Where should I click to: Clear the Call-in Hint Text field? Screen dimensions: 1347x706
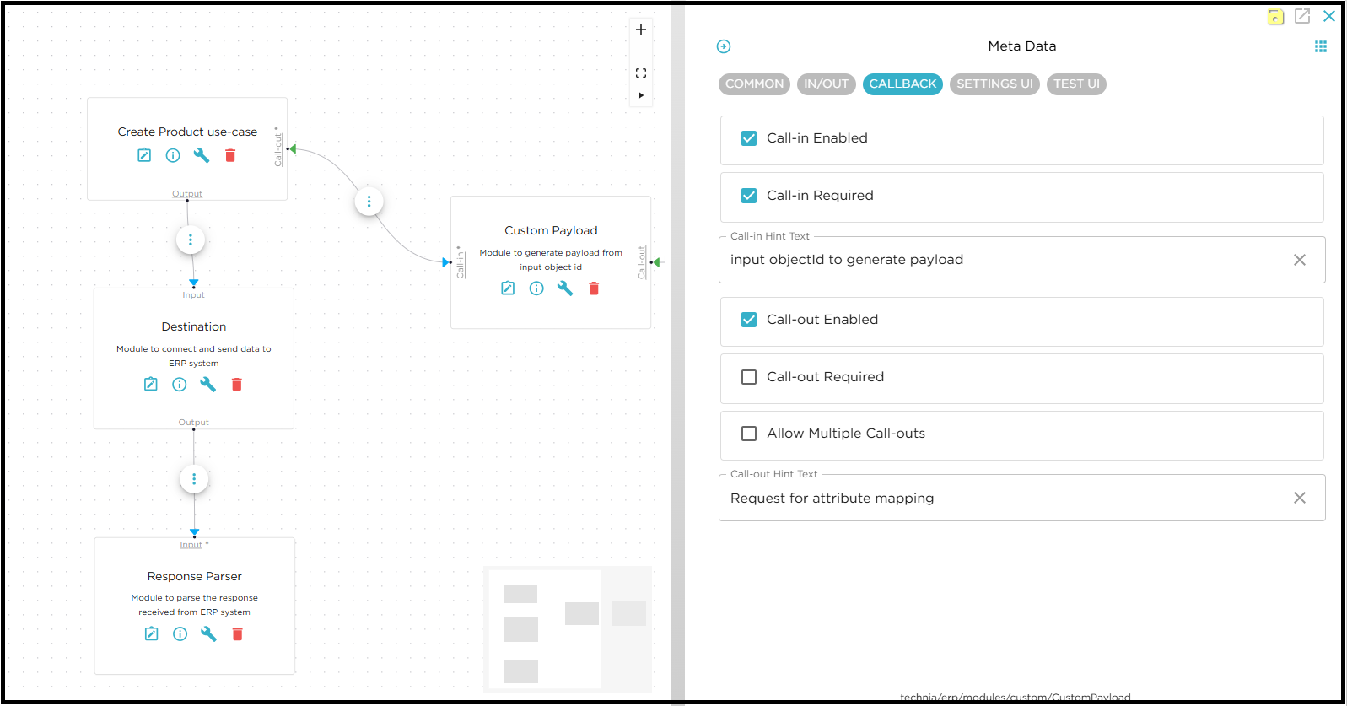point(1300,260)
